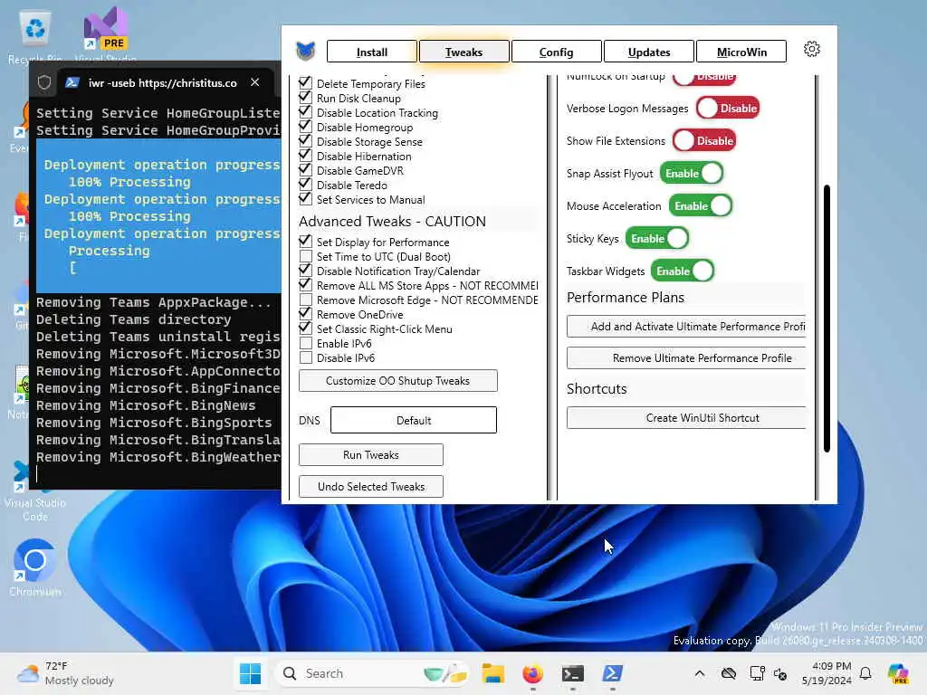927x695 pixels.
Task: Toggle Sticky Keys switch
Action: coord(657,238)
